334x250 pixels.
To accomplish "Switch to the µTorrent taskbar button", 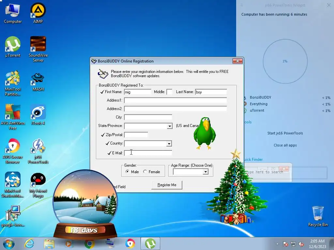I will tap(150, 243).
